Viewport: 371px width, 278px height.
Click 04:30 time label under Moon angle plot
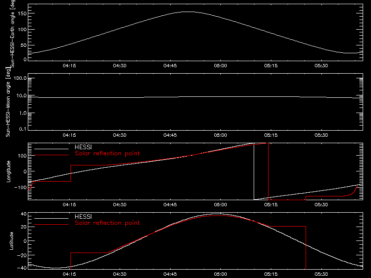click(120, 135)
